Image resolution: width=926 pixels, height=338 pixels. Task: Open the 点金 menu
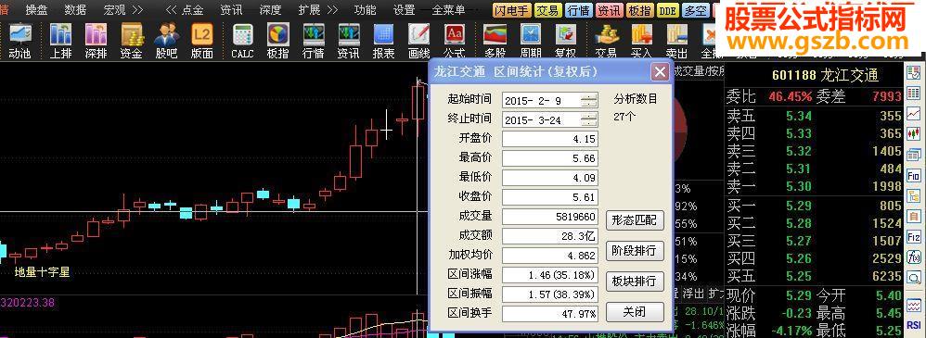[192, 10]
